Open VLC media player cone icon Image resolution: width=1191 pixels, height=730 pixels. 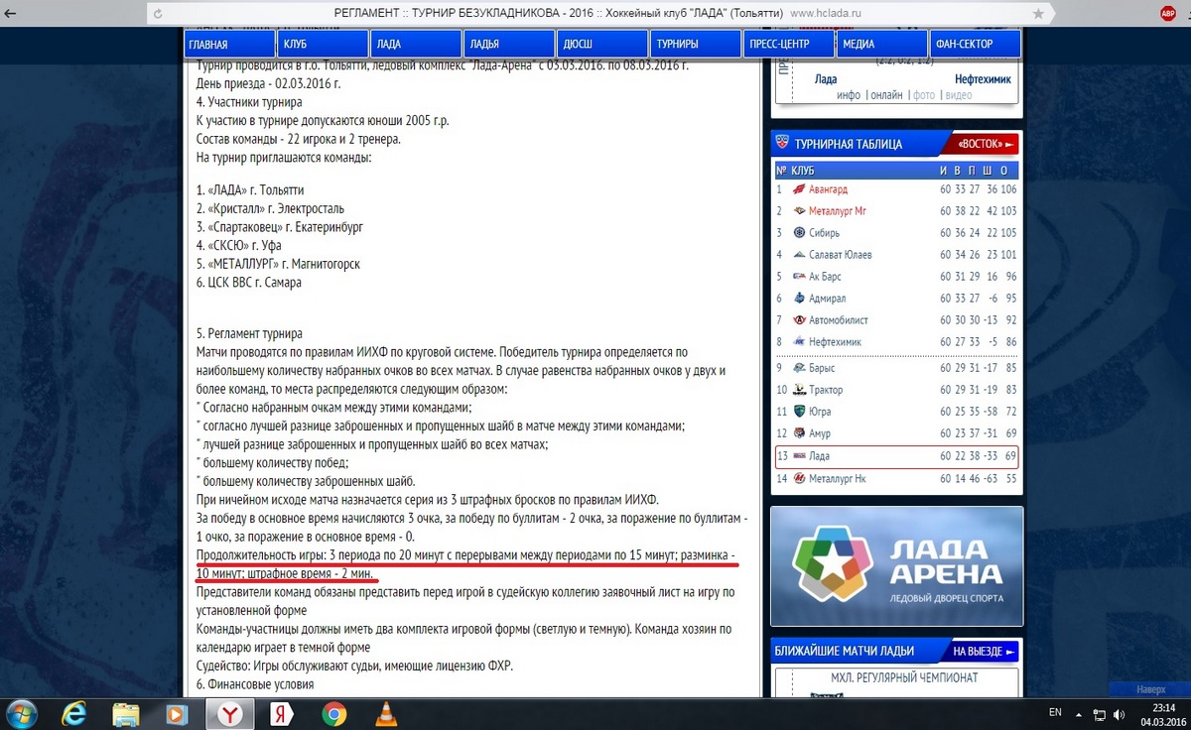tap(386, 713)
